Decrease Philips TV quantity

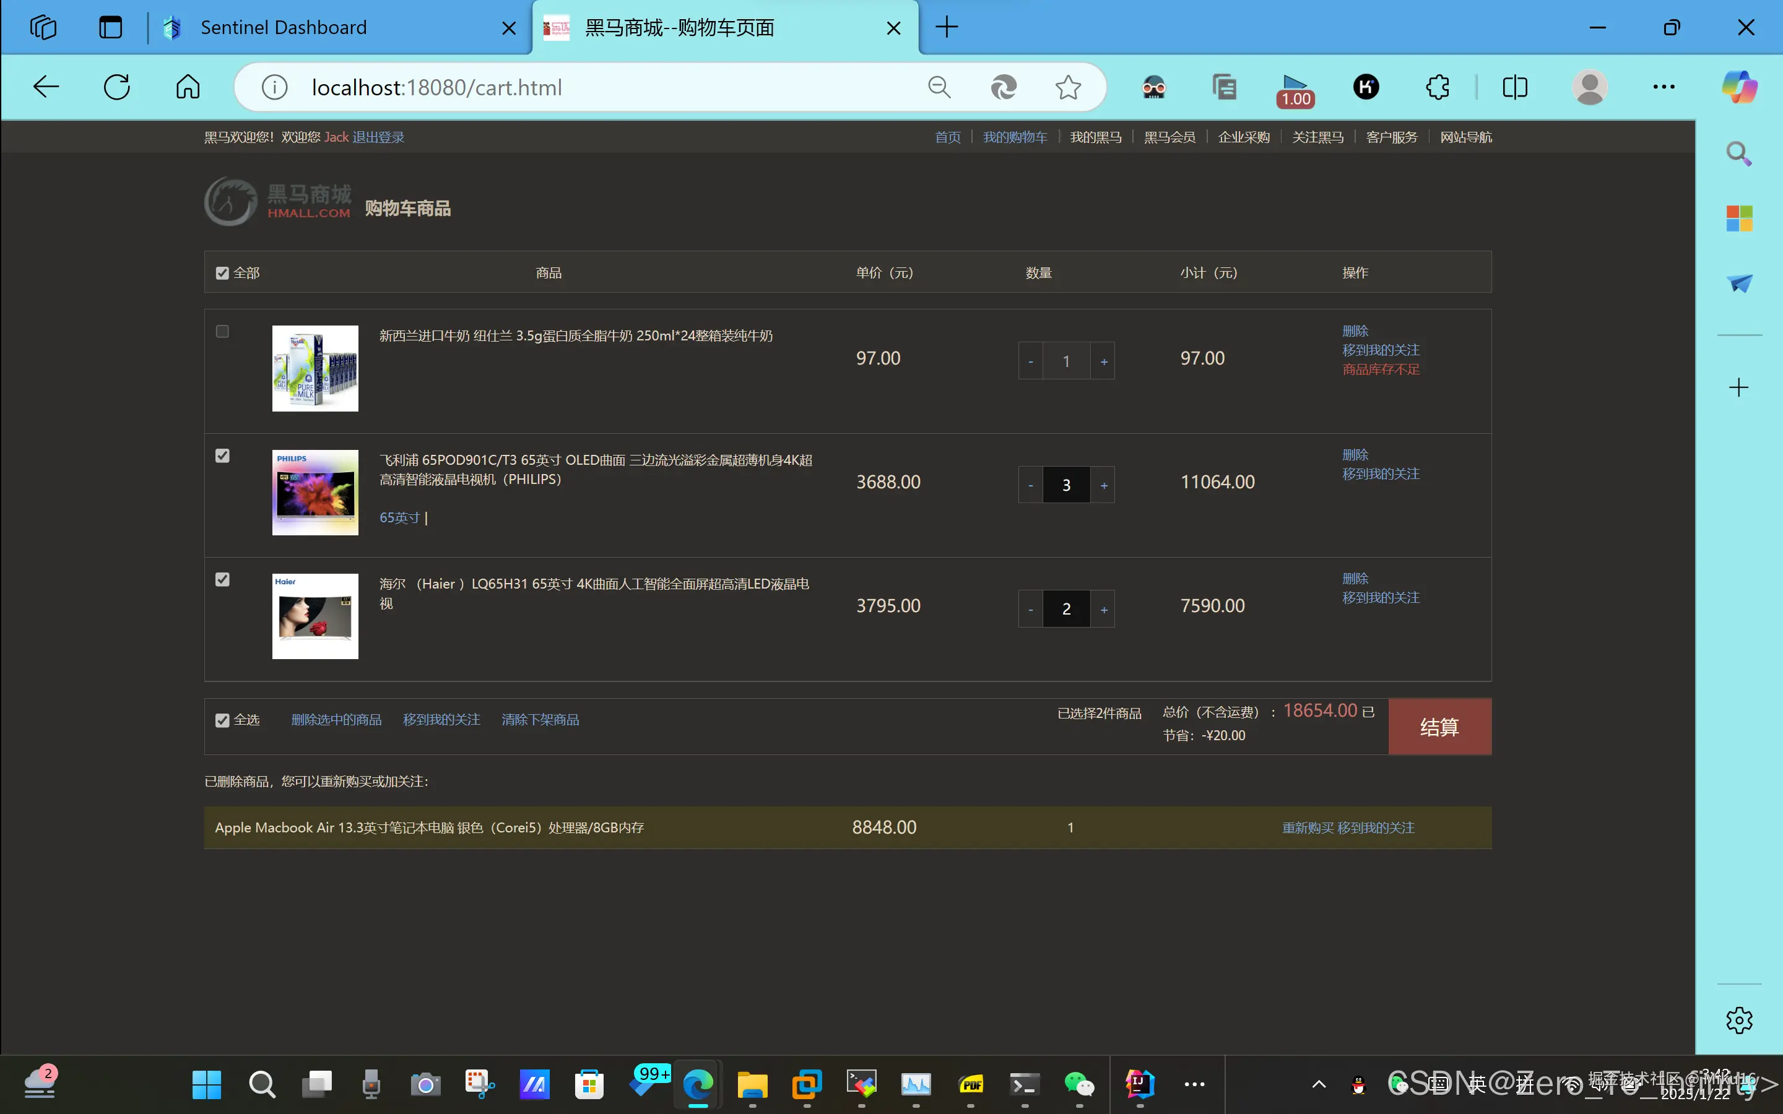(x=1031, y=485)
